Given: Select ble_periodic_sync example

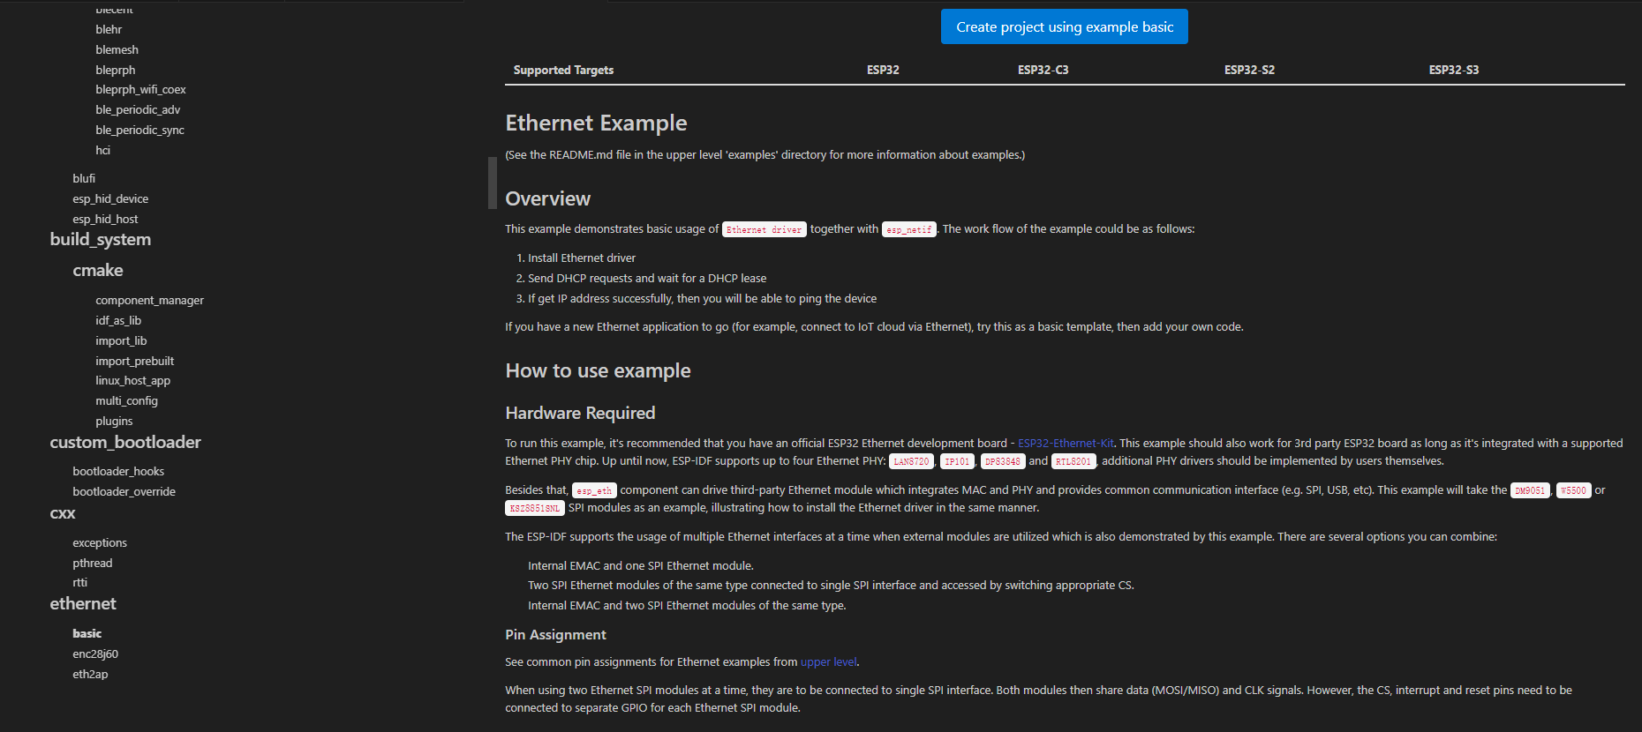Looking at the screenshot, I should coord(139,131).
